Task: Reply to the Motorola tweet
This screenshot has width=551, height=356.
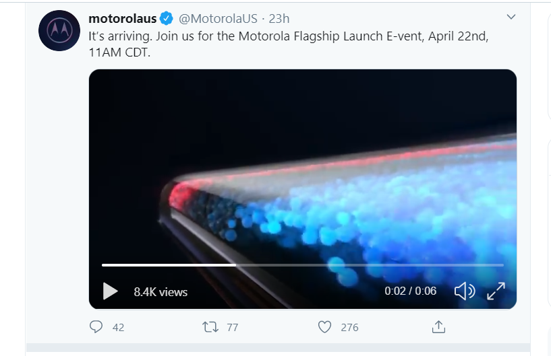Action: pos(96,327)
